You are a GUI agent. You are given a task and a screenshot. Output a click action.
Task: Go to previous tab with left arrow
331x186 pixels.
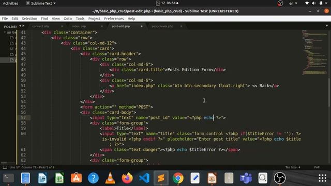(x=20, y=26)
